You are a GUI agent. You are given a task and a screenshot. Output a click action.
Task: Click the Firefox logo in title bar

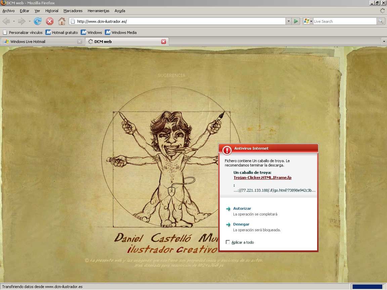(3, 3)
